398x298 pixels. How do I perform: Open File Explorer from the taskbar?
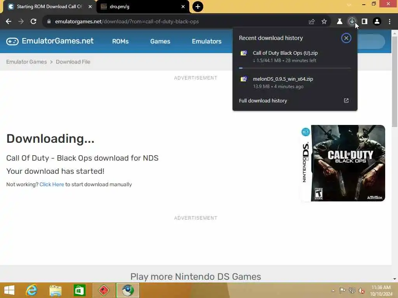click(55, 290)
